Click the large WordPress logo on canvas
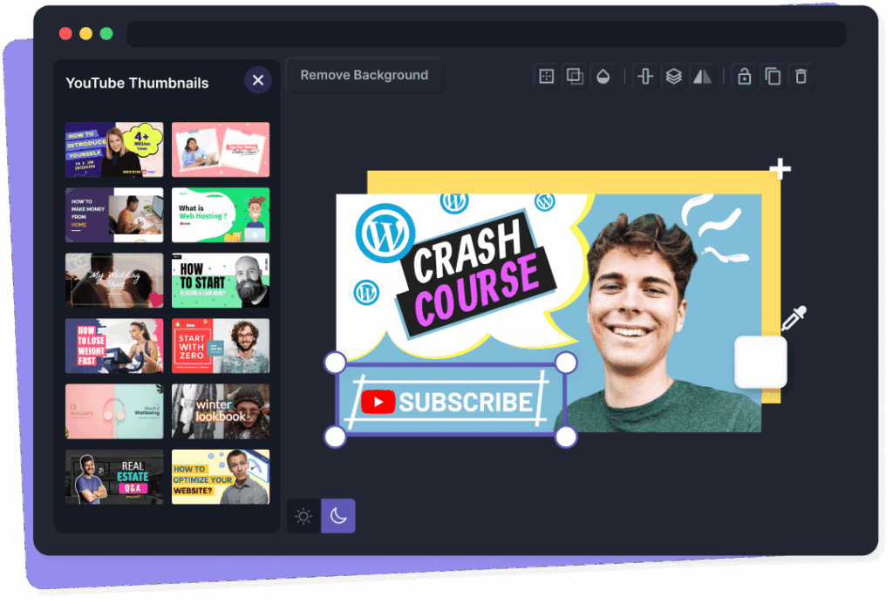Image resolution: width=893 pixels, height=604 pixels. coord(385,233)
